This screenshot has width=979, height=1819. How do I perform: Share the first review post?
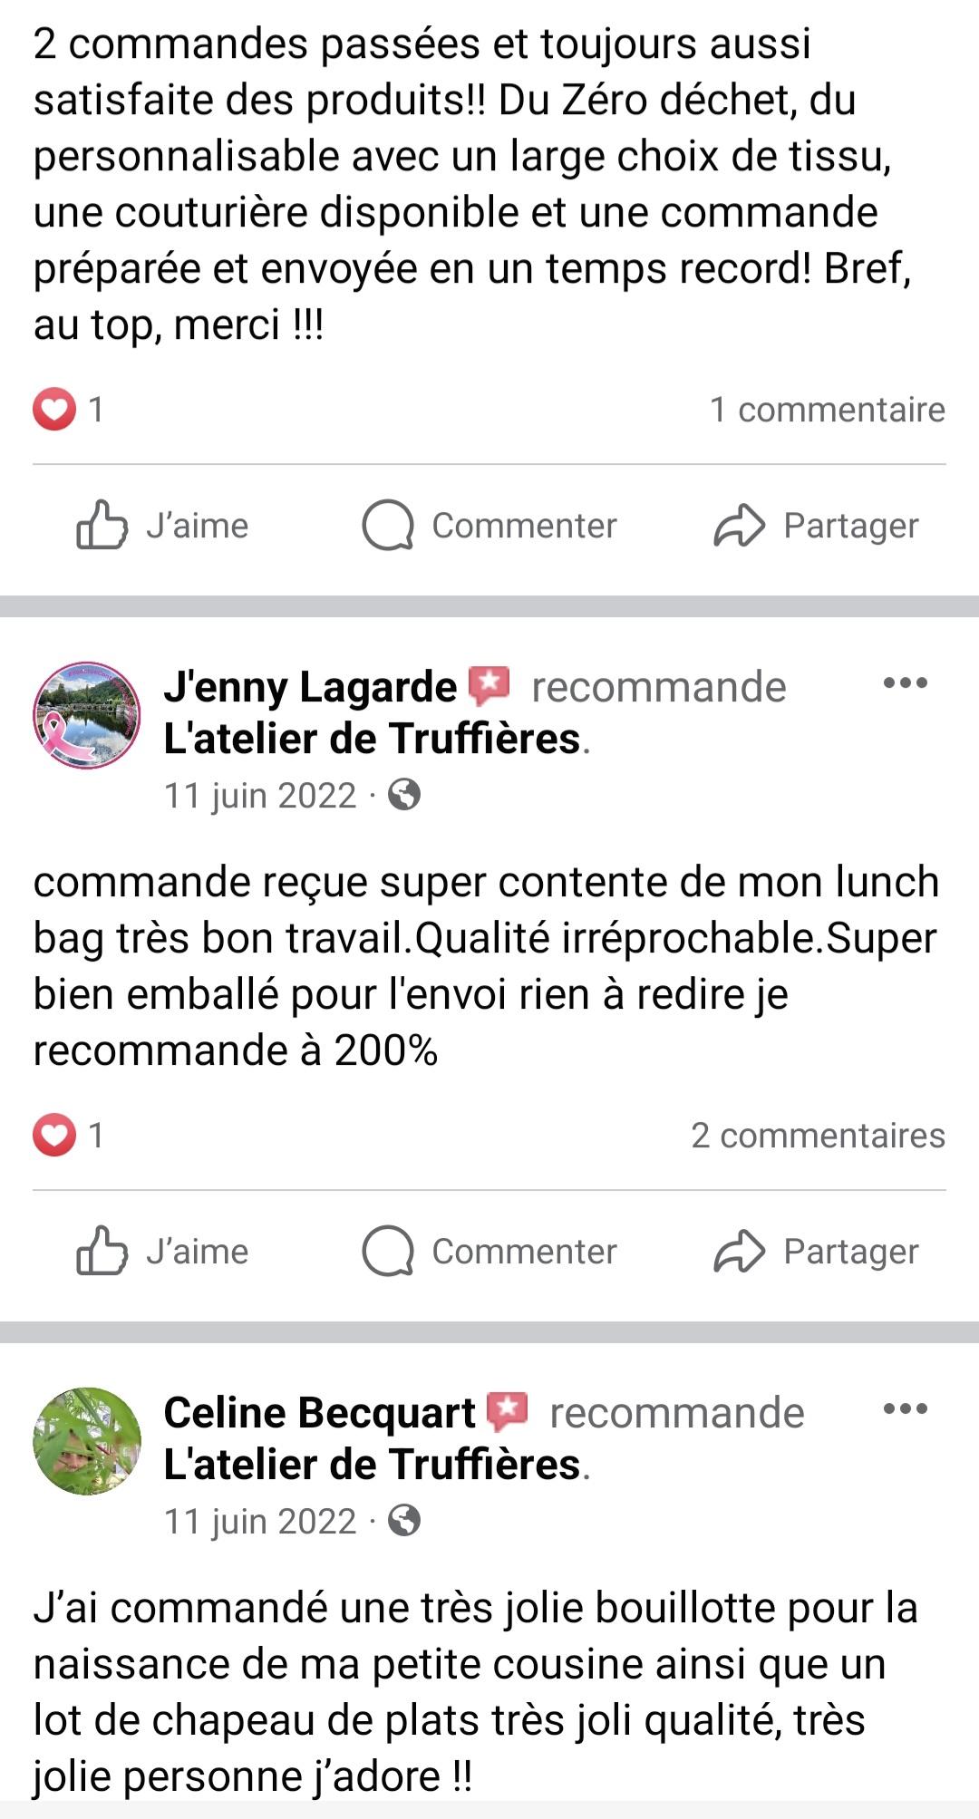(x=816, y=526)
